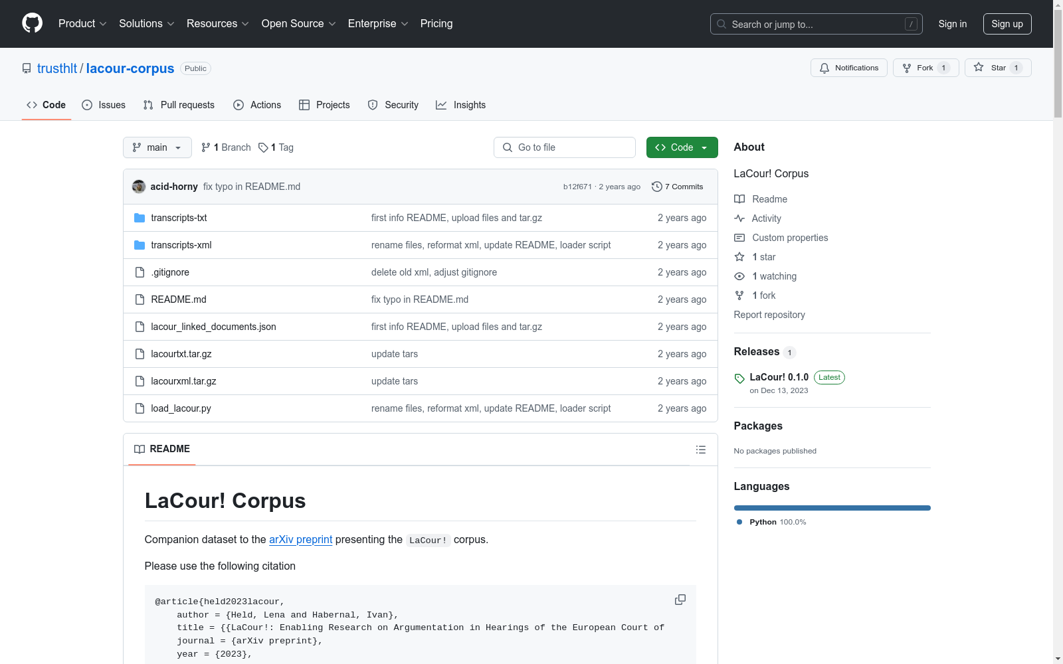Click the Activity pulse icon

point(739,218)
